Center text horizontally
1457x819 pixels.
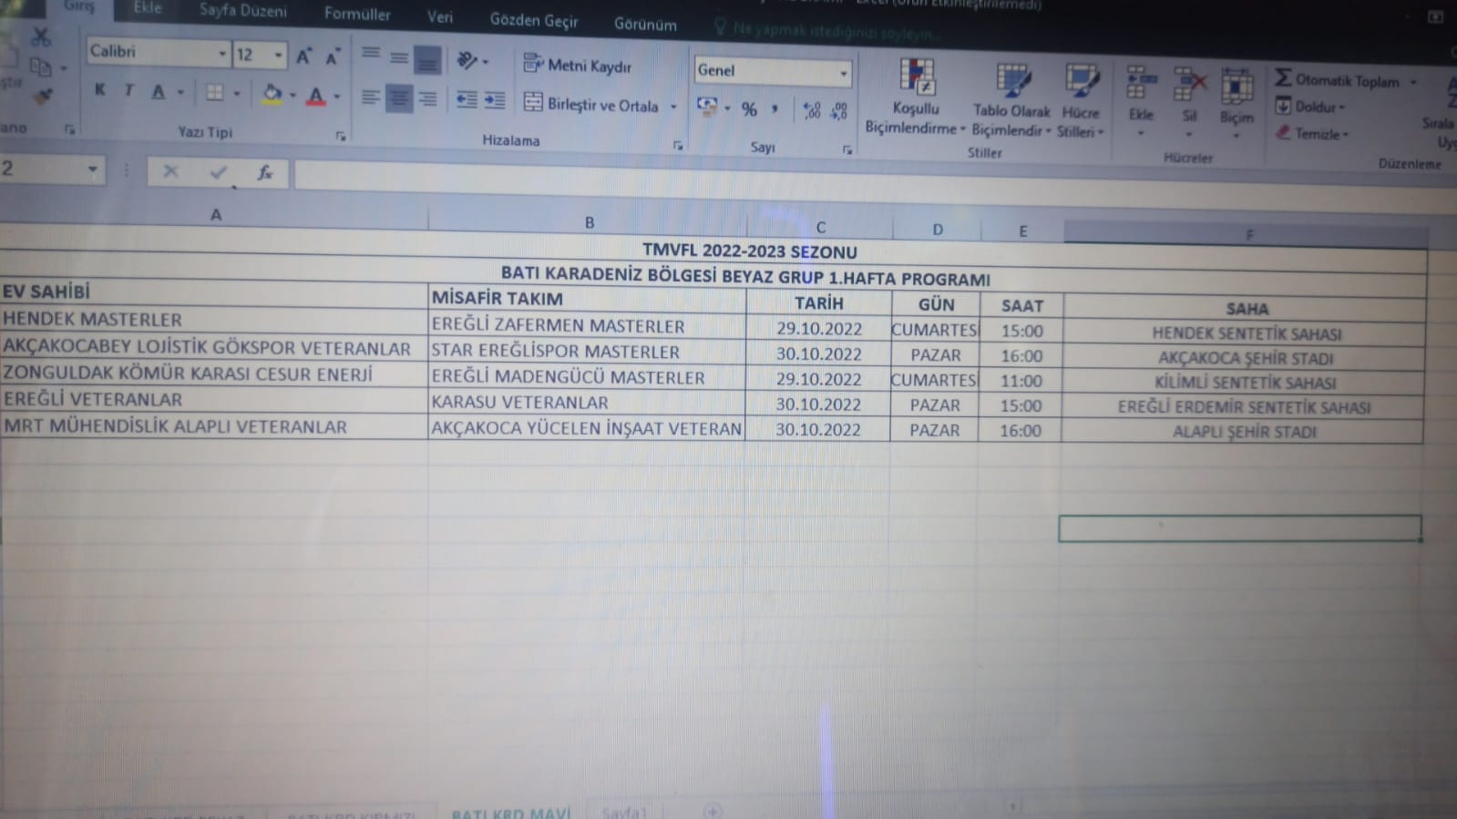(399, 98)
